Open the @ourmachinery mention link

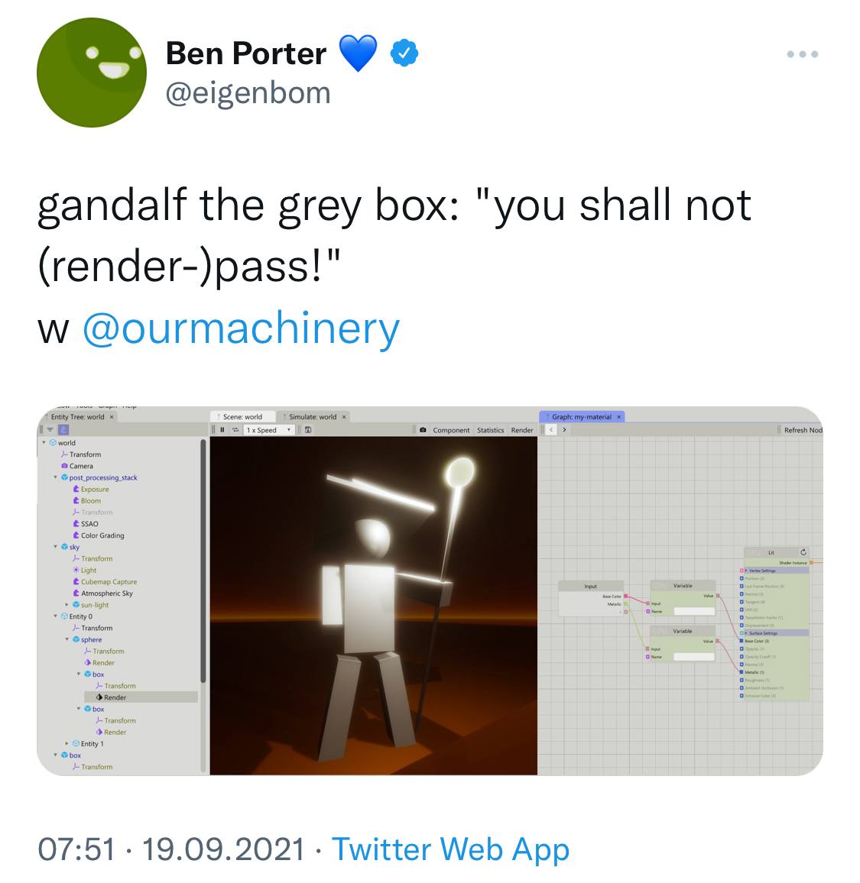tap(242, 328)
